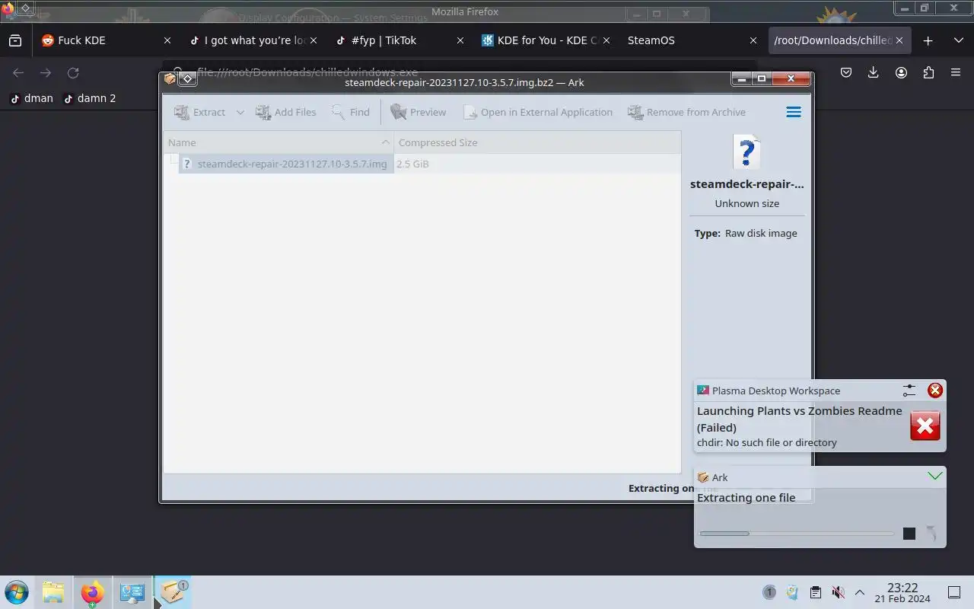Open Firefox extensions puzzle icon
Image resolution: width=974 pixels, height=609 pixels.
pyautogui.click(x=928, y=72)
